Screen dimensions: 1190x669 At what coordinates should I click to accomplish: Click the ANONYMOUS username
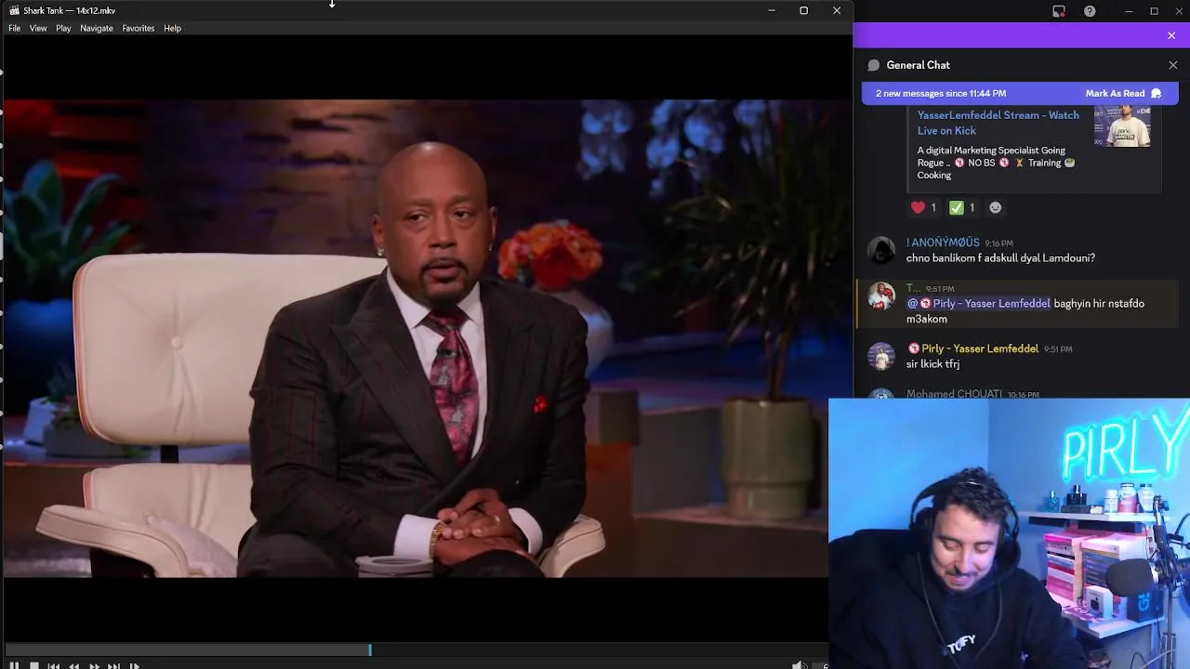943,243
